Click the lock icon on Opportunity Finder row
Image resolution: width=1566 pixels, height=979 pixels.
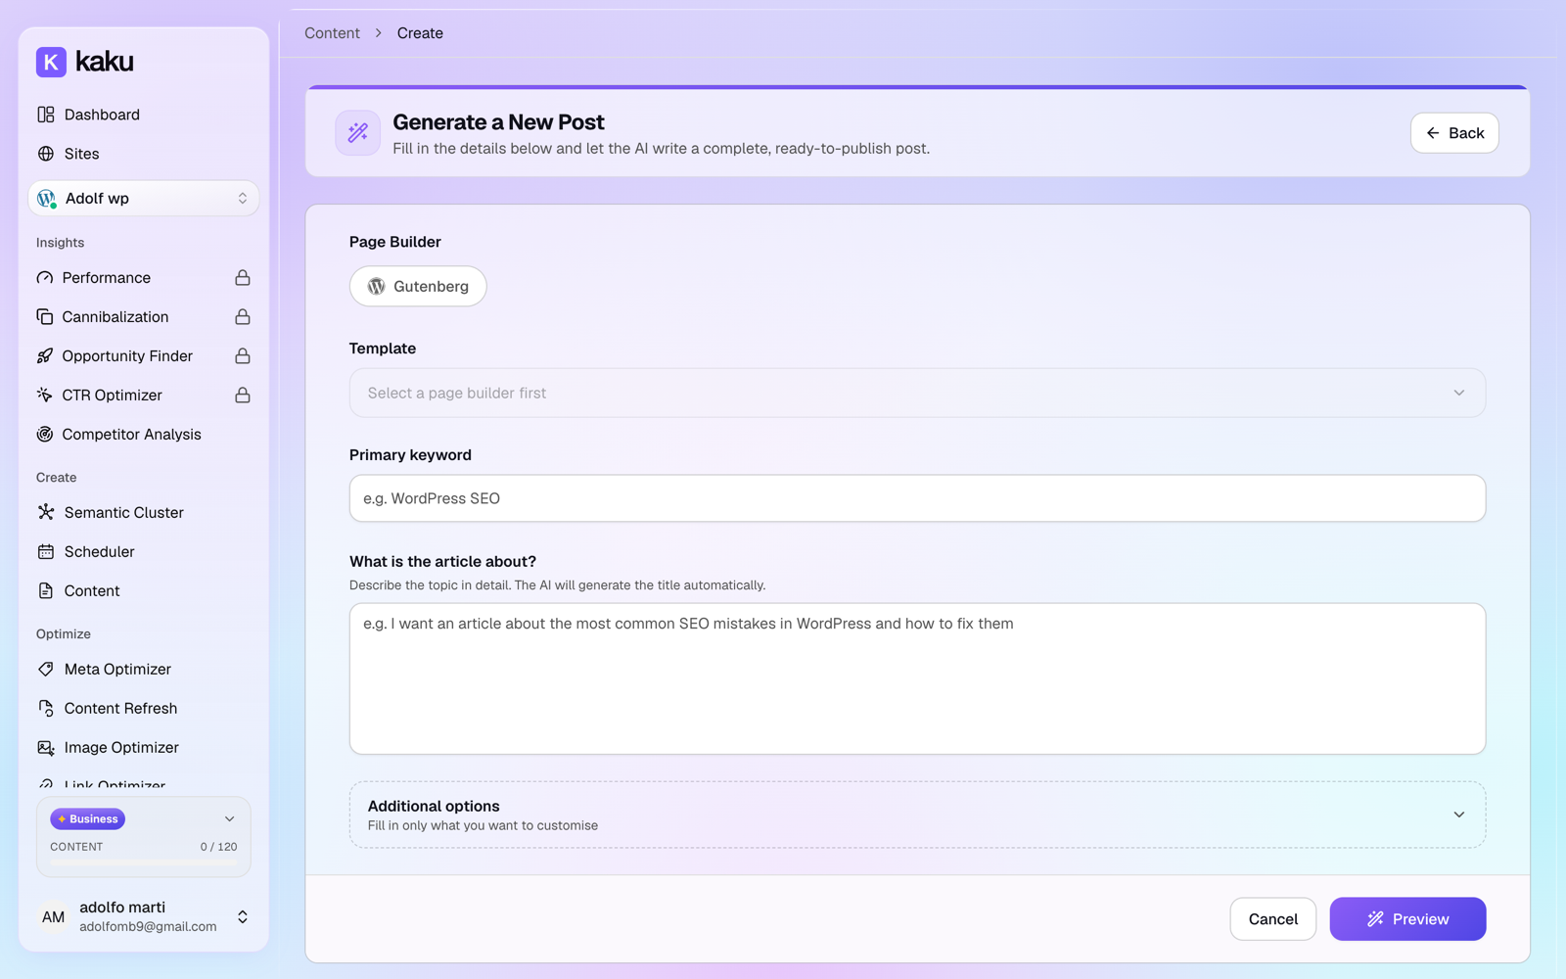tap(243, 356)
